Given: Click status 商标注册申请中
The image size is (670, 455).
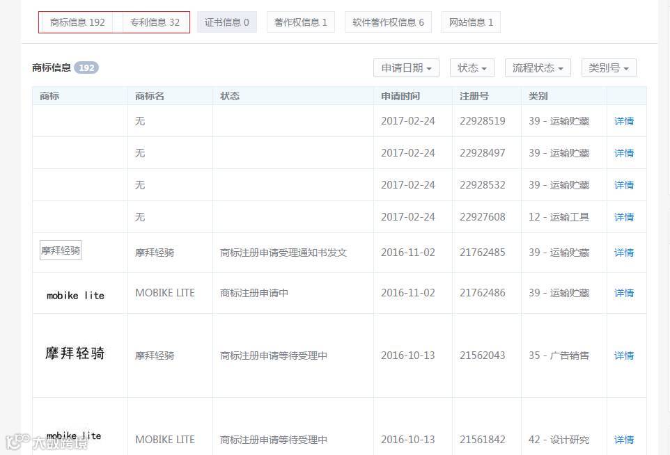Looking at the screenshot, I should click(x=254, y=293).
